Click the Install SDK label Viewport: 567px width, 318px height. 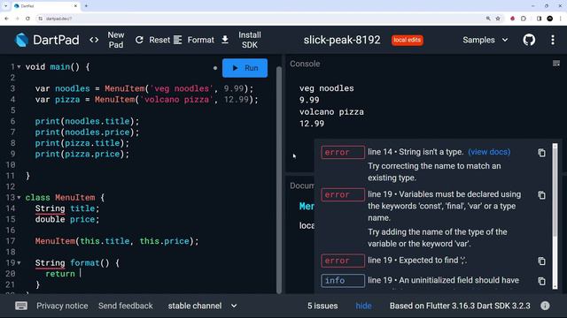click(250, 40)
